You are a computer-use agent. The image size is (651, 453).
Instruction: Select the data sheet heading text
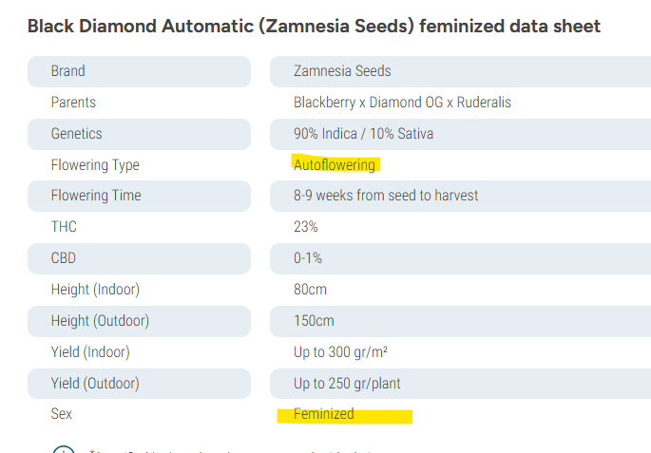click(x=314, y=27)
